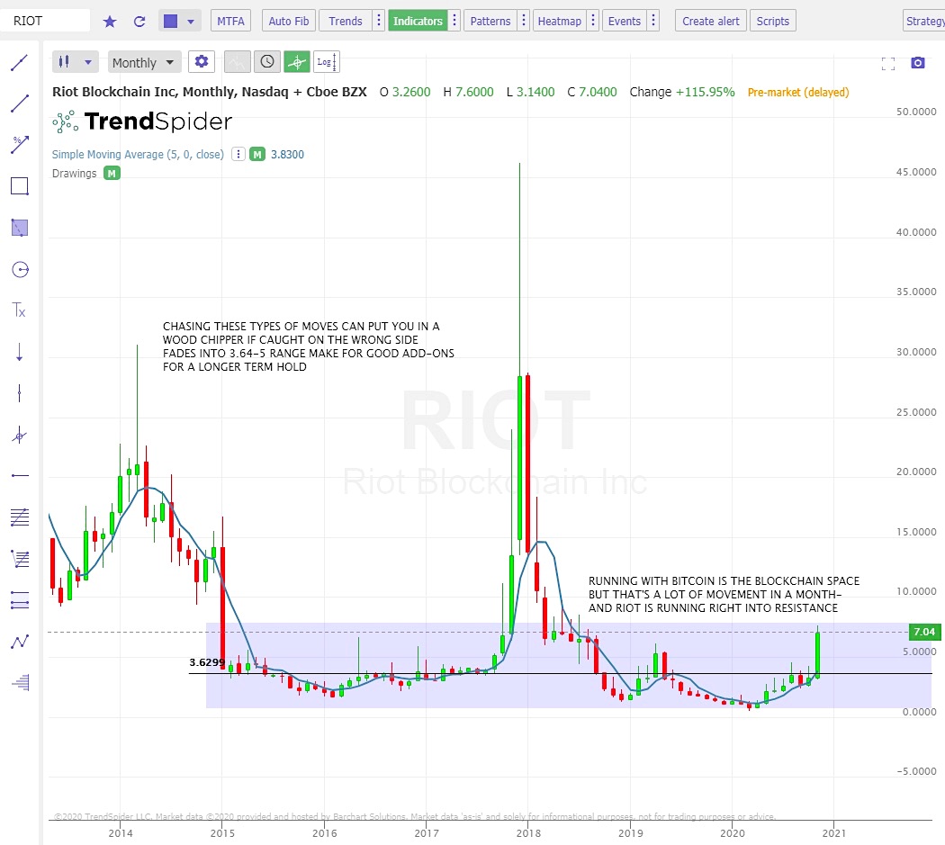Select the plain line drawing tool

(19, 103)
